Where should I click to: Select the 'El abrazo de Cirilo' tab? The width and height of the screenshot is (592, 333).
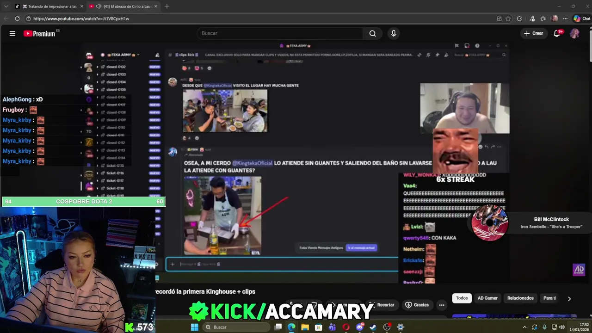pyautogui.click(x=123, y=6)
